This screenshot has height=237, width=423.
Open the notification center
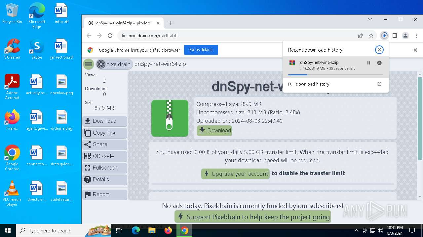[412, 230]
